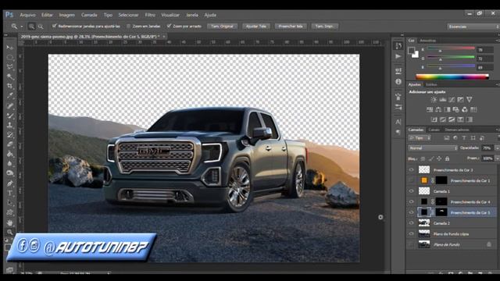Viewport: 500px width, 281px height.
Task: Open the Essenciais workspace dropdown
Action: (x=473, y=27)
